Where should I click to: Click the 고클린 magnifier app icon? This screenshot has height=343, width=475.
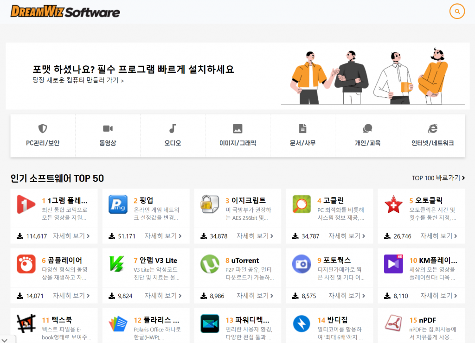[302, 204]
